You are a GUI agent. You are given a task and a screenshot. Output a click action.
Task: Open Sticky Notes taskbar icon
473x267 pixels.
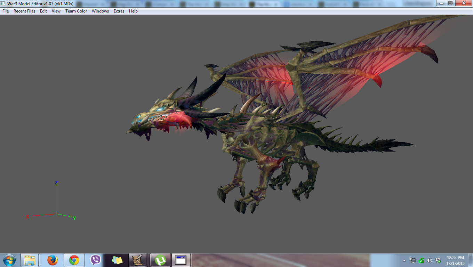[x=117, y=260]
